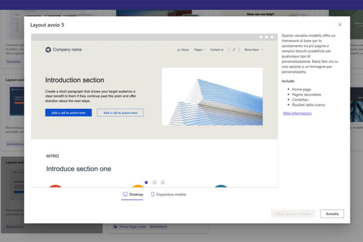This screenshot has height=242, width=363.
Task: Click Risultati della ricerca list item
Action: point(309,105)
